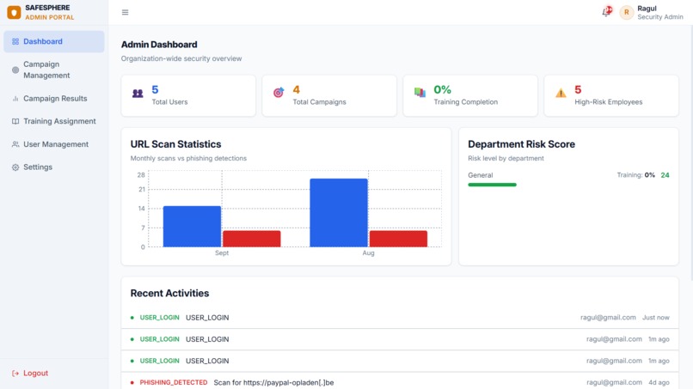Go to Campaign Results page
Screen dimensions: 693x389
pos(54,99)
